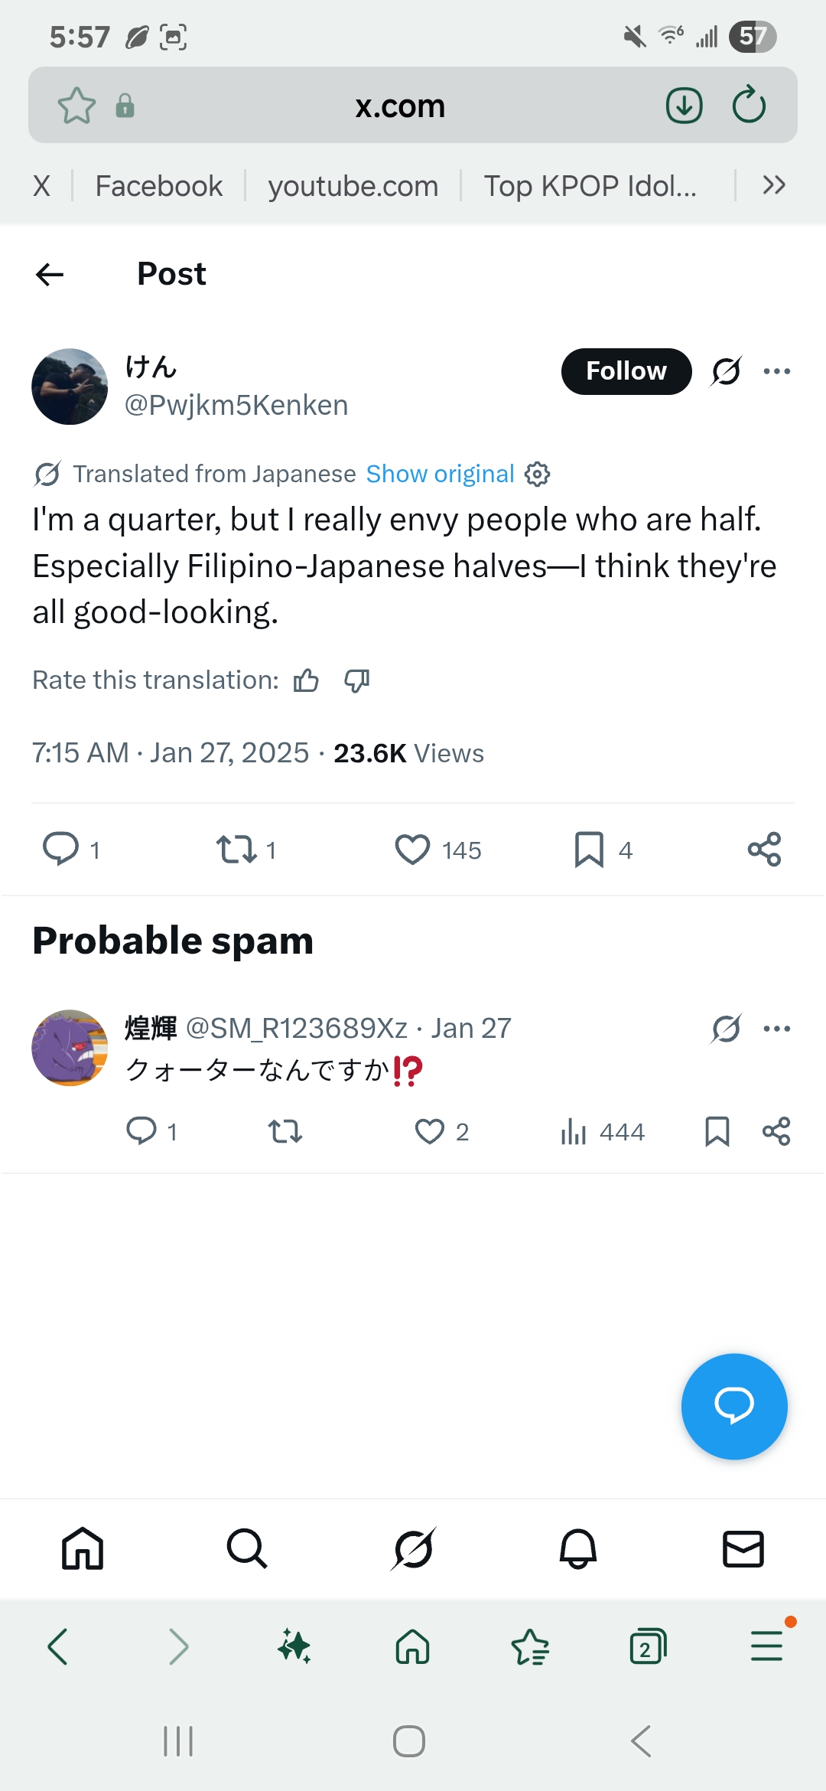Show original Japanese text
The width and height of the screenshot is (826, 1791).
(439, 474)
